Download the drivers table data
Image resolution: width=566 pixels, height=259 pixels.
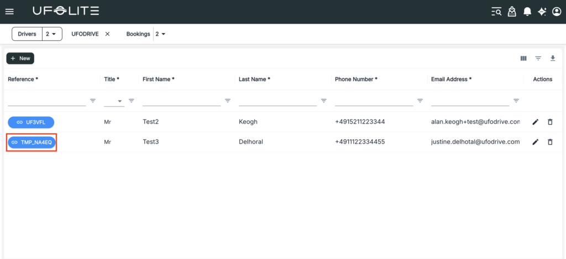(552, 59)
